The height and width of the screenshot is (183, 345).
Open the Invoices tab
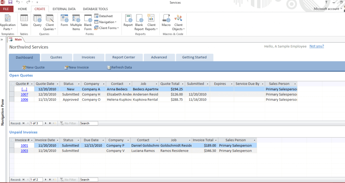coord(89,57)
